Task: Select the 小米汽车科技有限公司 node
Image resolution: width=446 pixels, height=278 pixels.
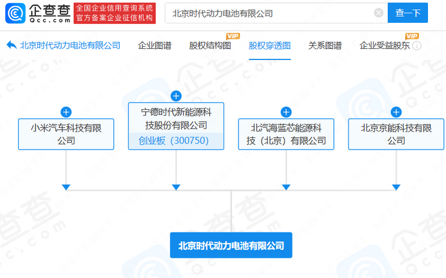Action: (x=66, y=134)
